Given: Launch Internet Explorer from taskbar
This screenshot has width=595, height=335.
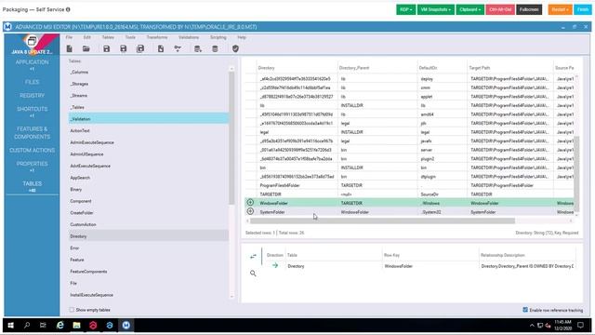Looking at the screenshot, I should [59, 325].
